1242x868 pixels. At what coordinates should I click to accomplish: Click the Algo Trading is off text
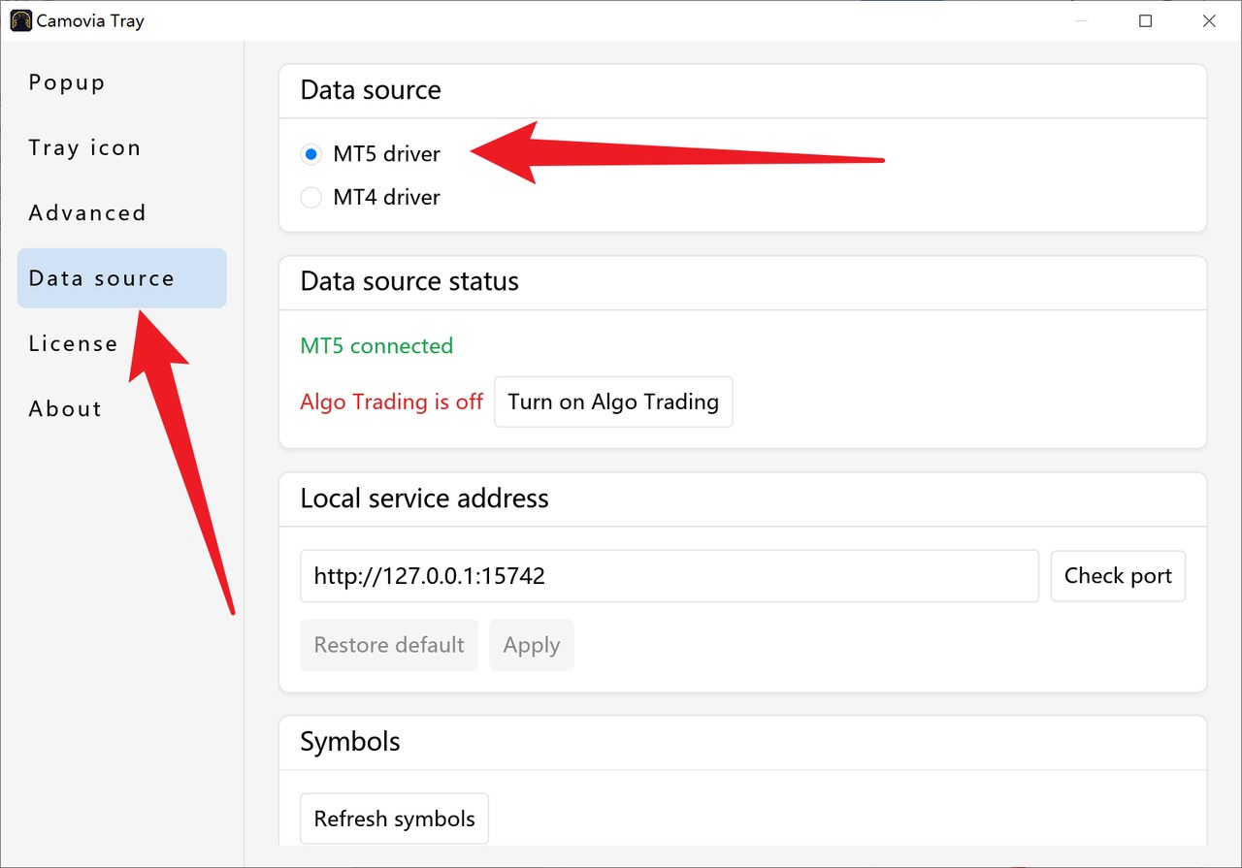(391, 402)
